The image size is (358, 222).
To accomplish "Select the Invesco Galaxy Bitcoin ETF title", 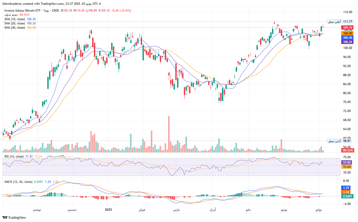I will (x=22, y=10).
